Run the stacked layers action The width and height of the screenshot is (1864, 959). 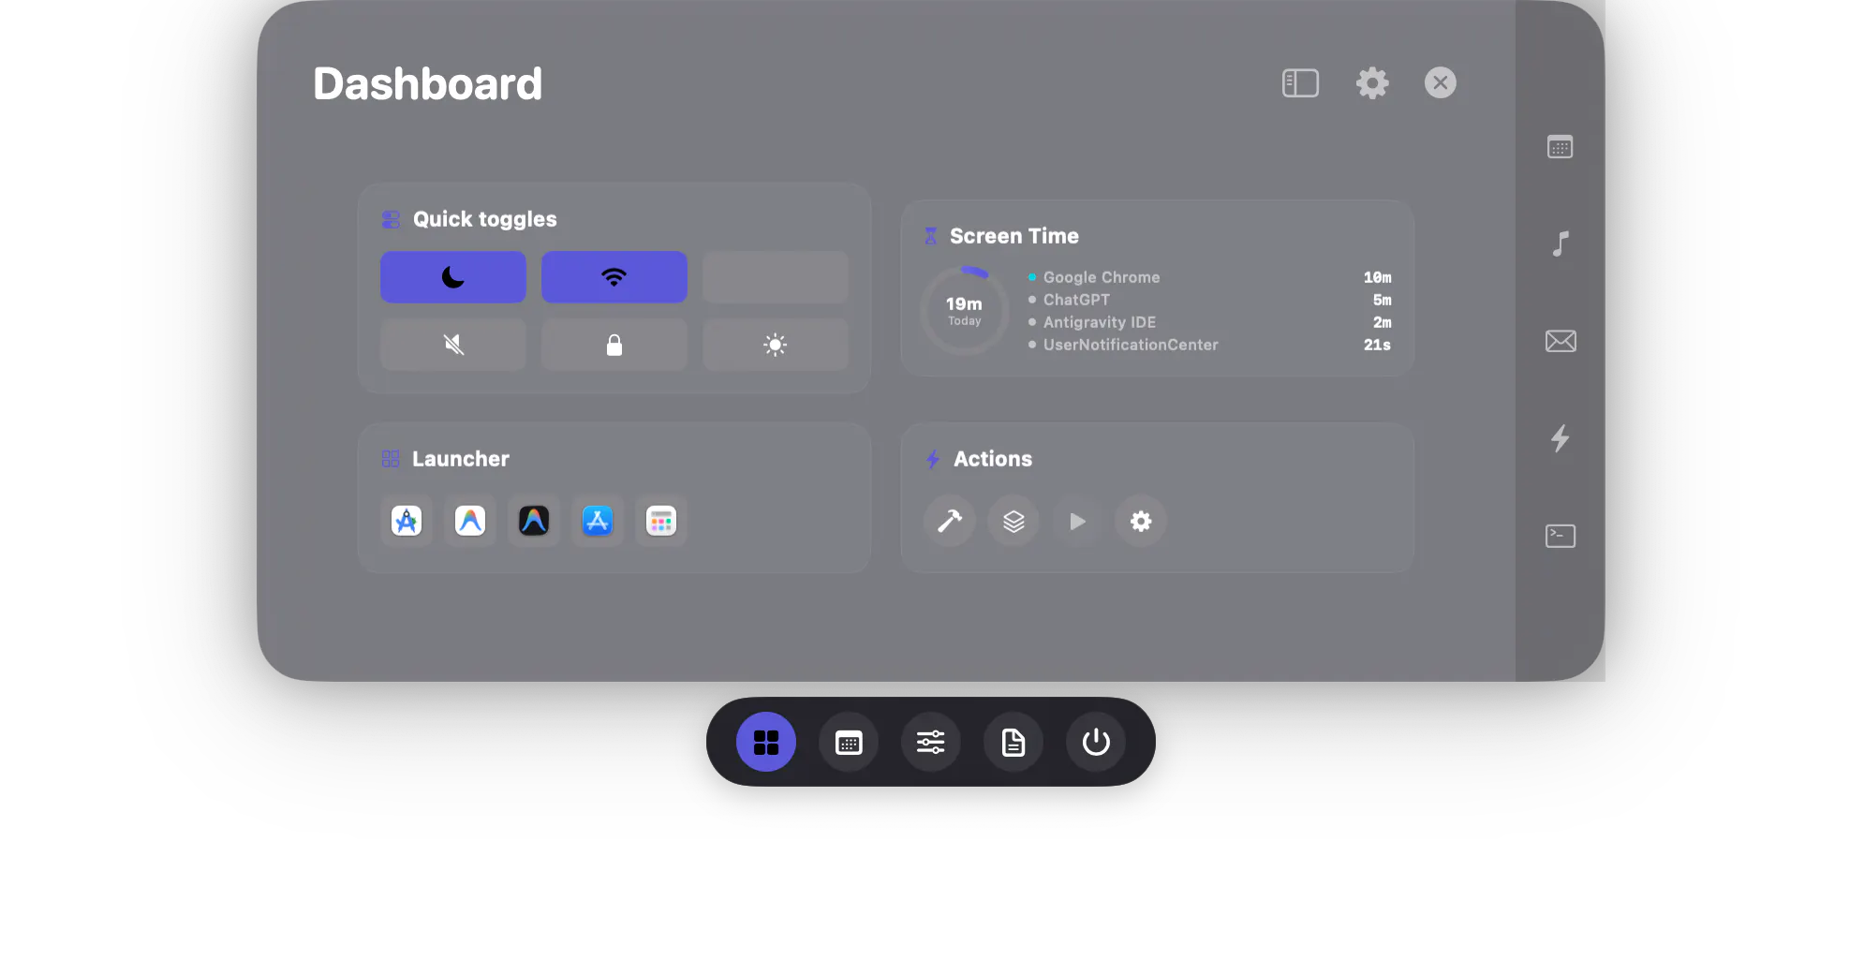[1013, 521]
